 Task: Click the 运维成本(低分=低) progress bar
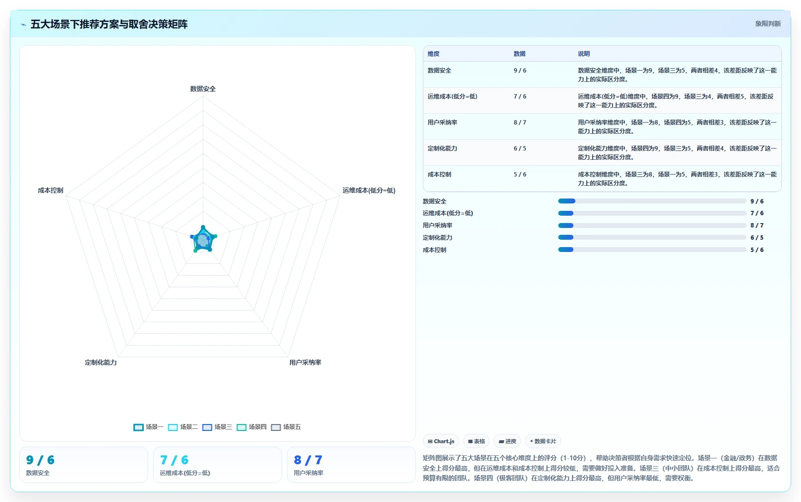(652, 213)
